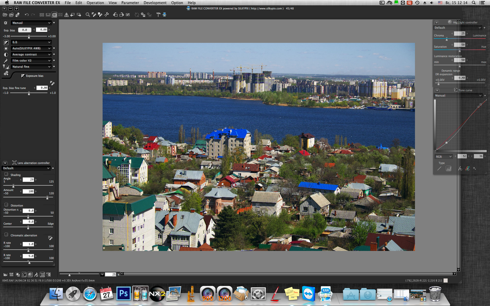Click the fine color controller icon at bottom
This screenshot has height=306, width=490.
pos(36,275)
